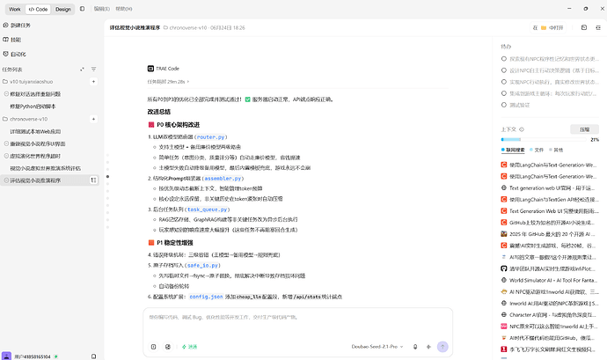Open the assembler.py file link
Viewport: 607px width, 360px height.
(x=223, y=179)
